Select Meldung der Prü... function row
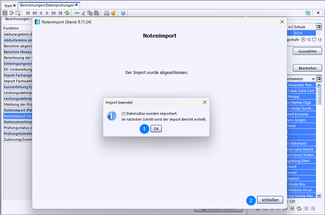 click(x=18, y=104)
